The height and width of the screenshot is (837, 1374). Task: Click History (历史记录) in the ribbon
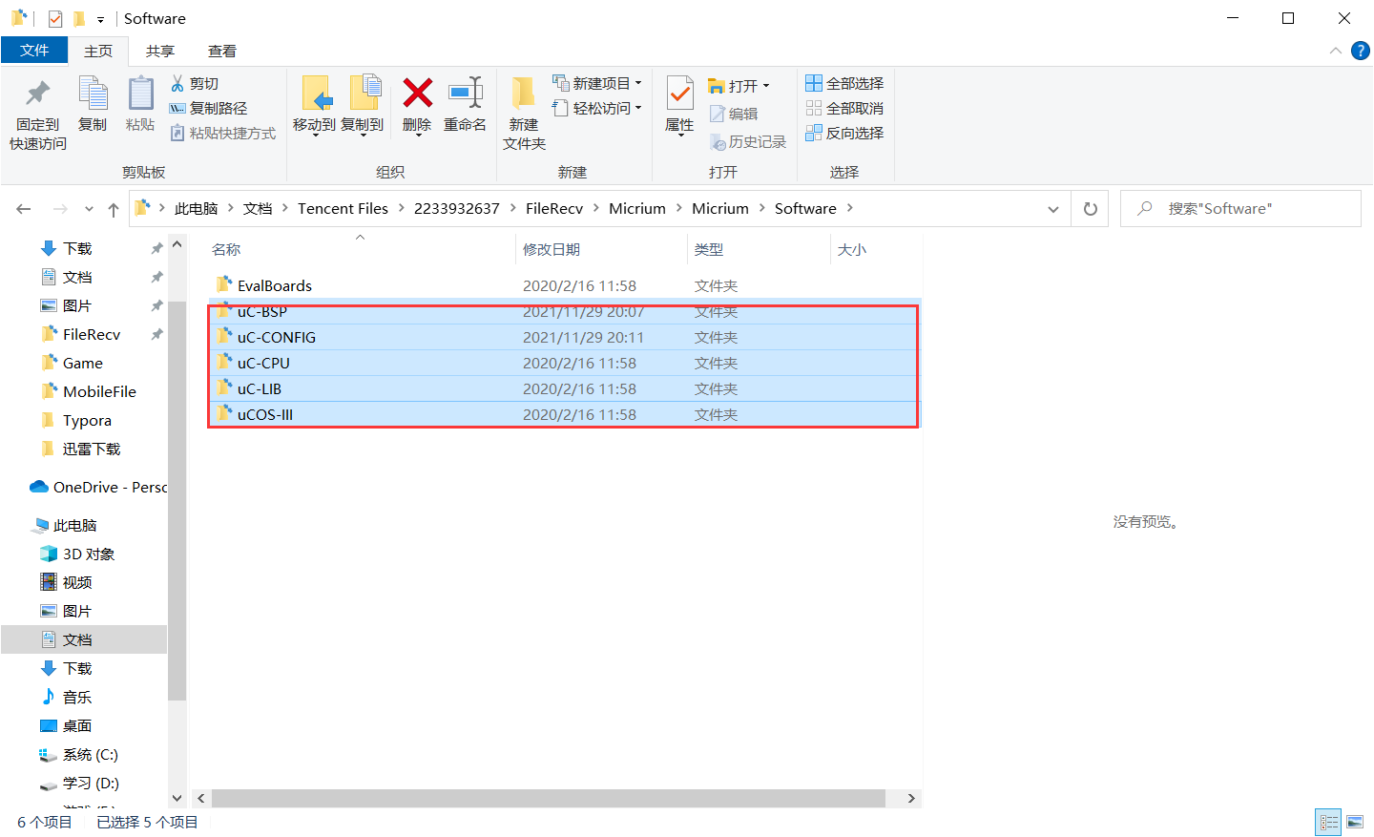(x=748, y=142)
